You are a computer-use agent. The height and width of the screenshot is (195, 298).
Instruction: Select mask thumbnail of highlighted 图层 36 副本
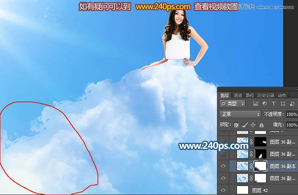pos(260,166)
